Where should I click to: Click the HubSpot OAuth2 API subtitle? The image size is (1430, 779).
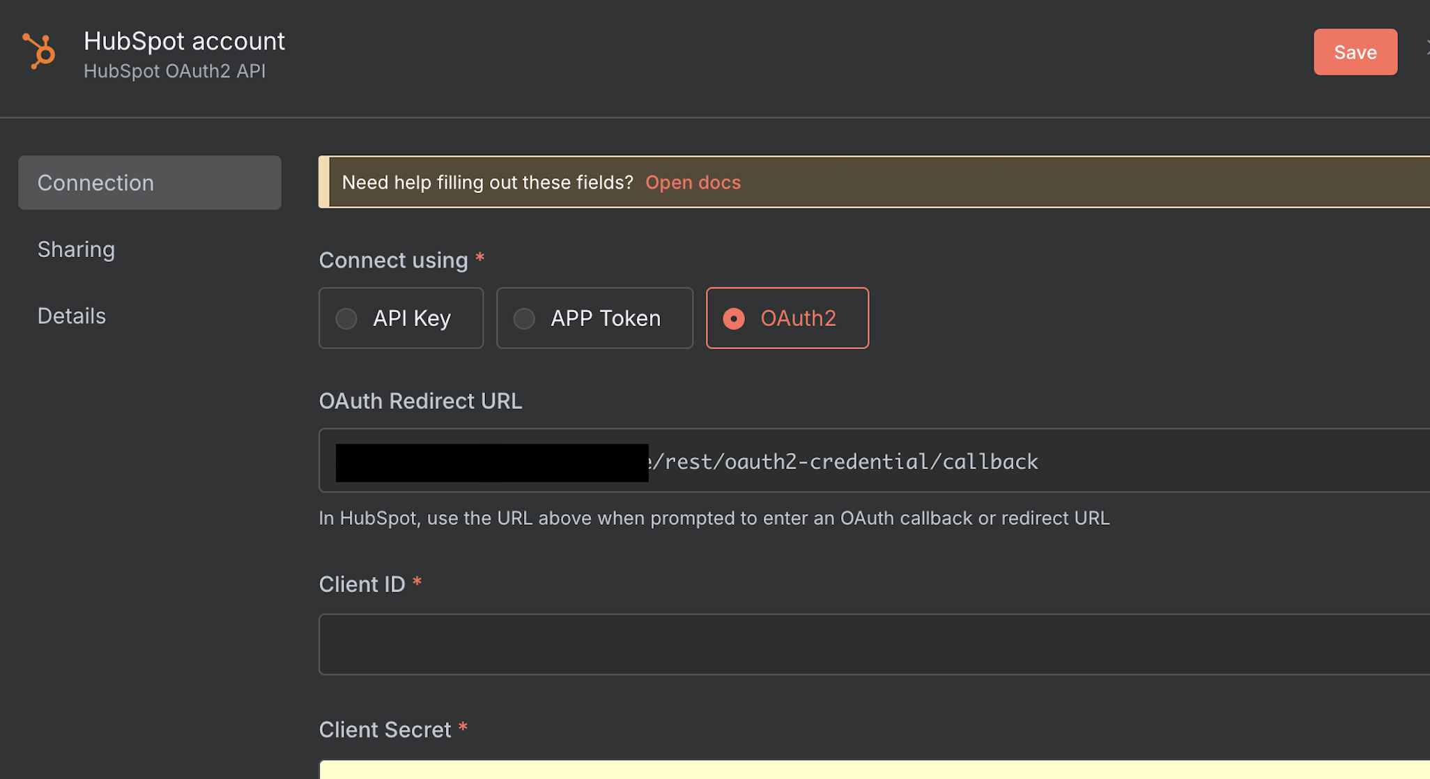pos(174,71)
